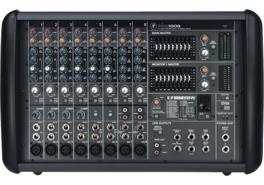Image resolution: width=264 pixels, height=185 pixels.
Task: Click channel 4 COMP knob
Action: point(80,115)
